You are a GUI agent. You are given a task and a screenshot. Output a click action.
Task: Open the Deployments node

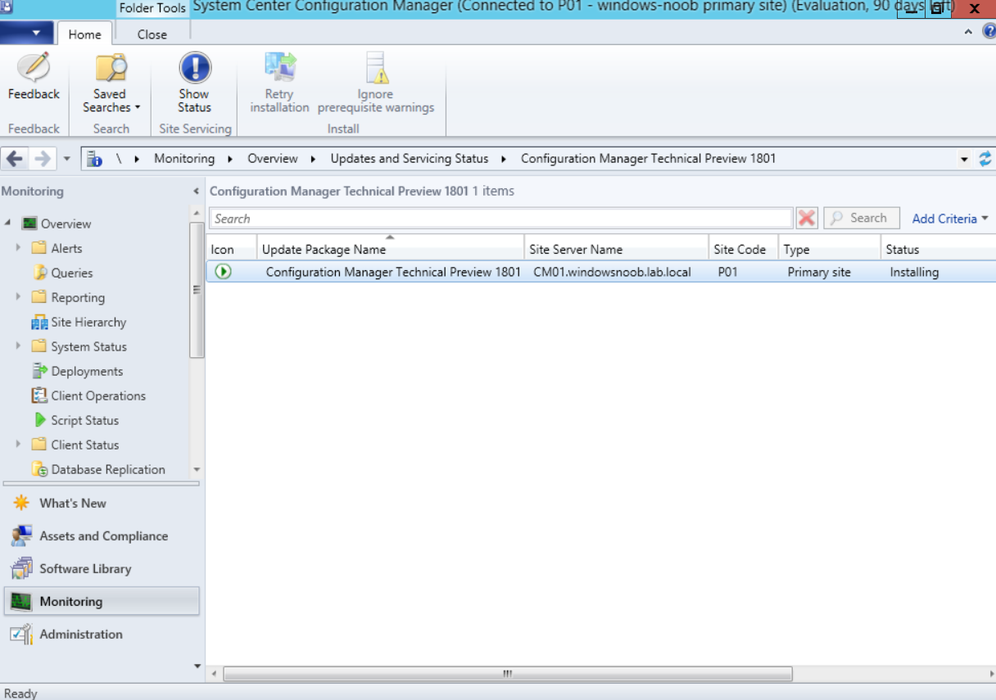[77, 371]
